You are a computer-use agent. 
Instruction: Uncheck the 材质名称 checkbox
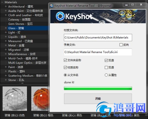coord(65,68)
